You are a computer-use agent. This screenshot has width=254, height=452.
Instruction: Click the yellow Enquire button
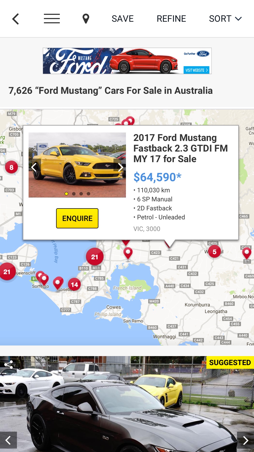pyautogui.click(x=77, y=218)
